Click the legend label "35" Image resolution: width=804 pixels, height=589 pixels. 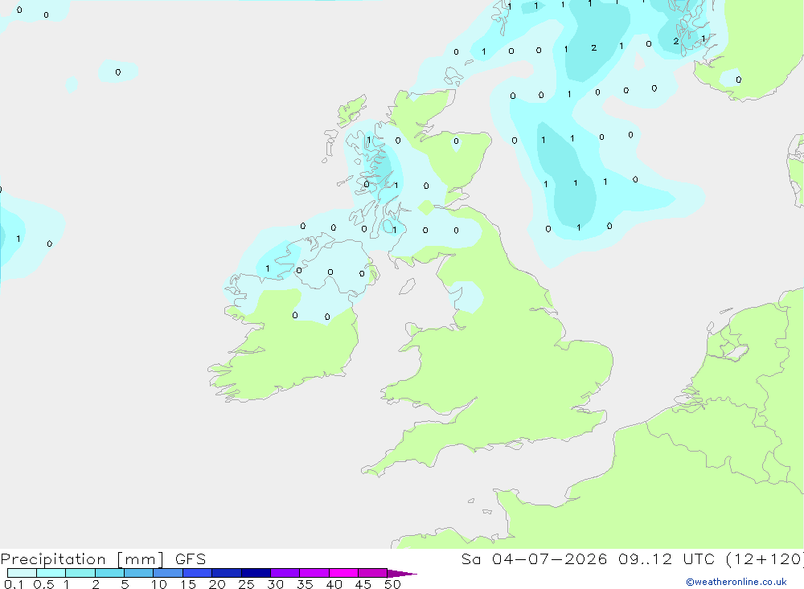pos(305,584)
